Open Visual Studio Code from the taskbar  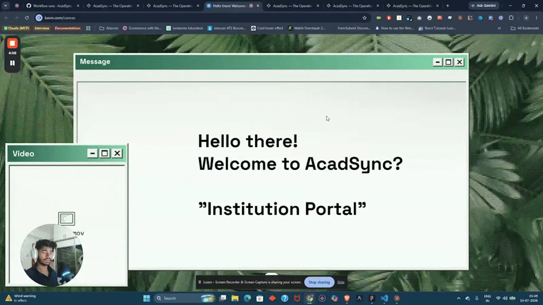(x=384, y=298)
